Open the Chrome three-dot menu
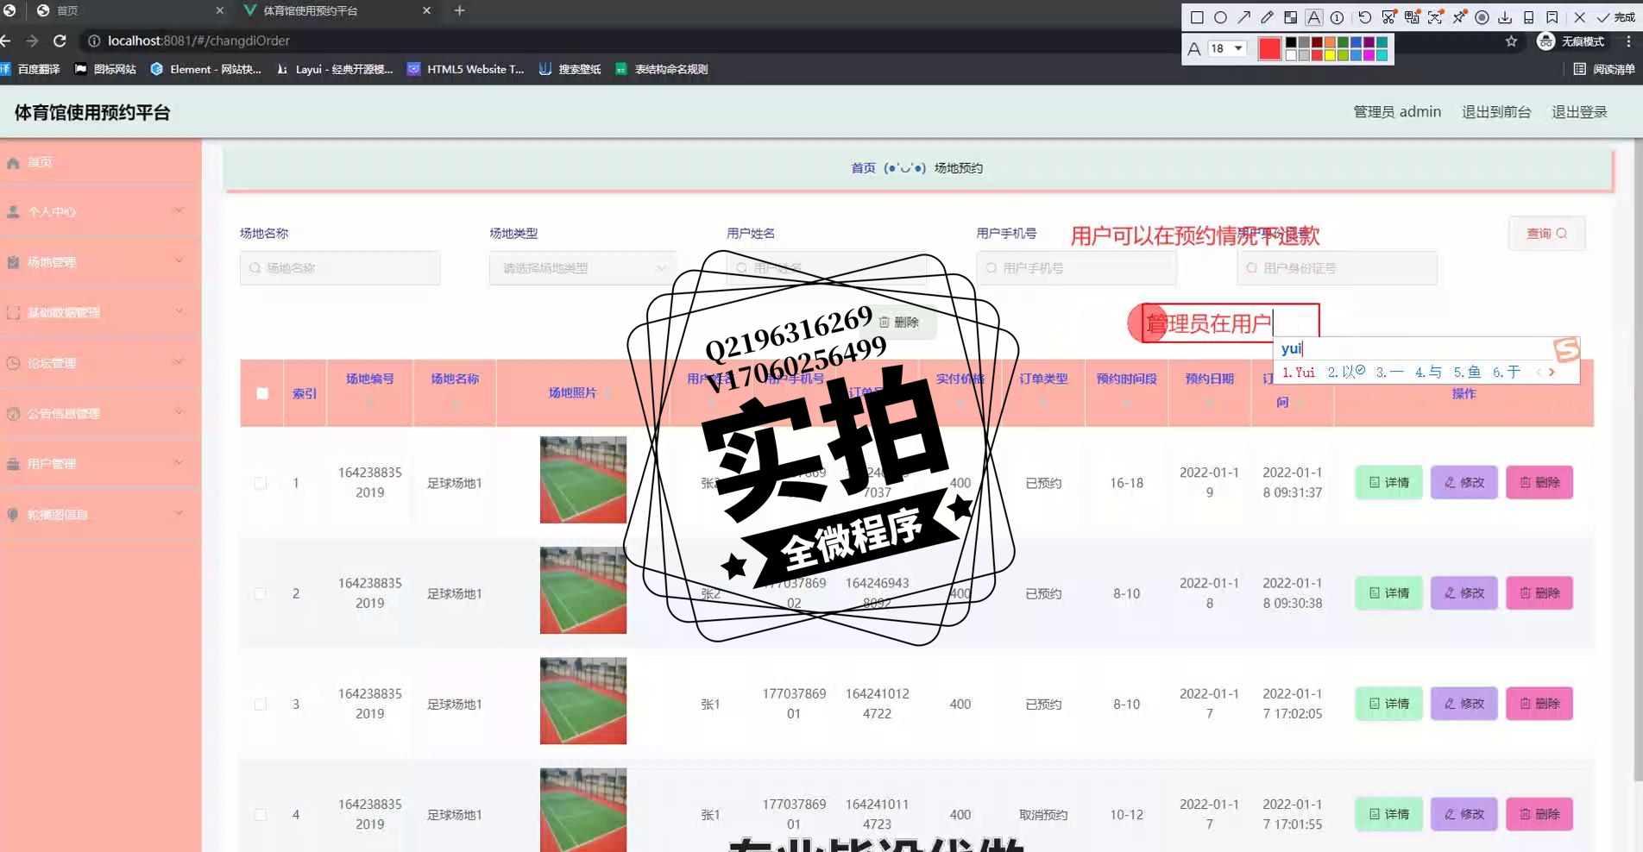 1628,41
